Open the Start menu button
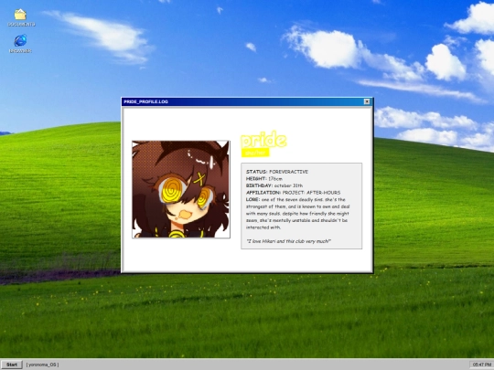 pyautogui.click(x=12, y=365)
